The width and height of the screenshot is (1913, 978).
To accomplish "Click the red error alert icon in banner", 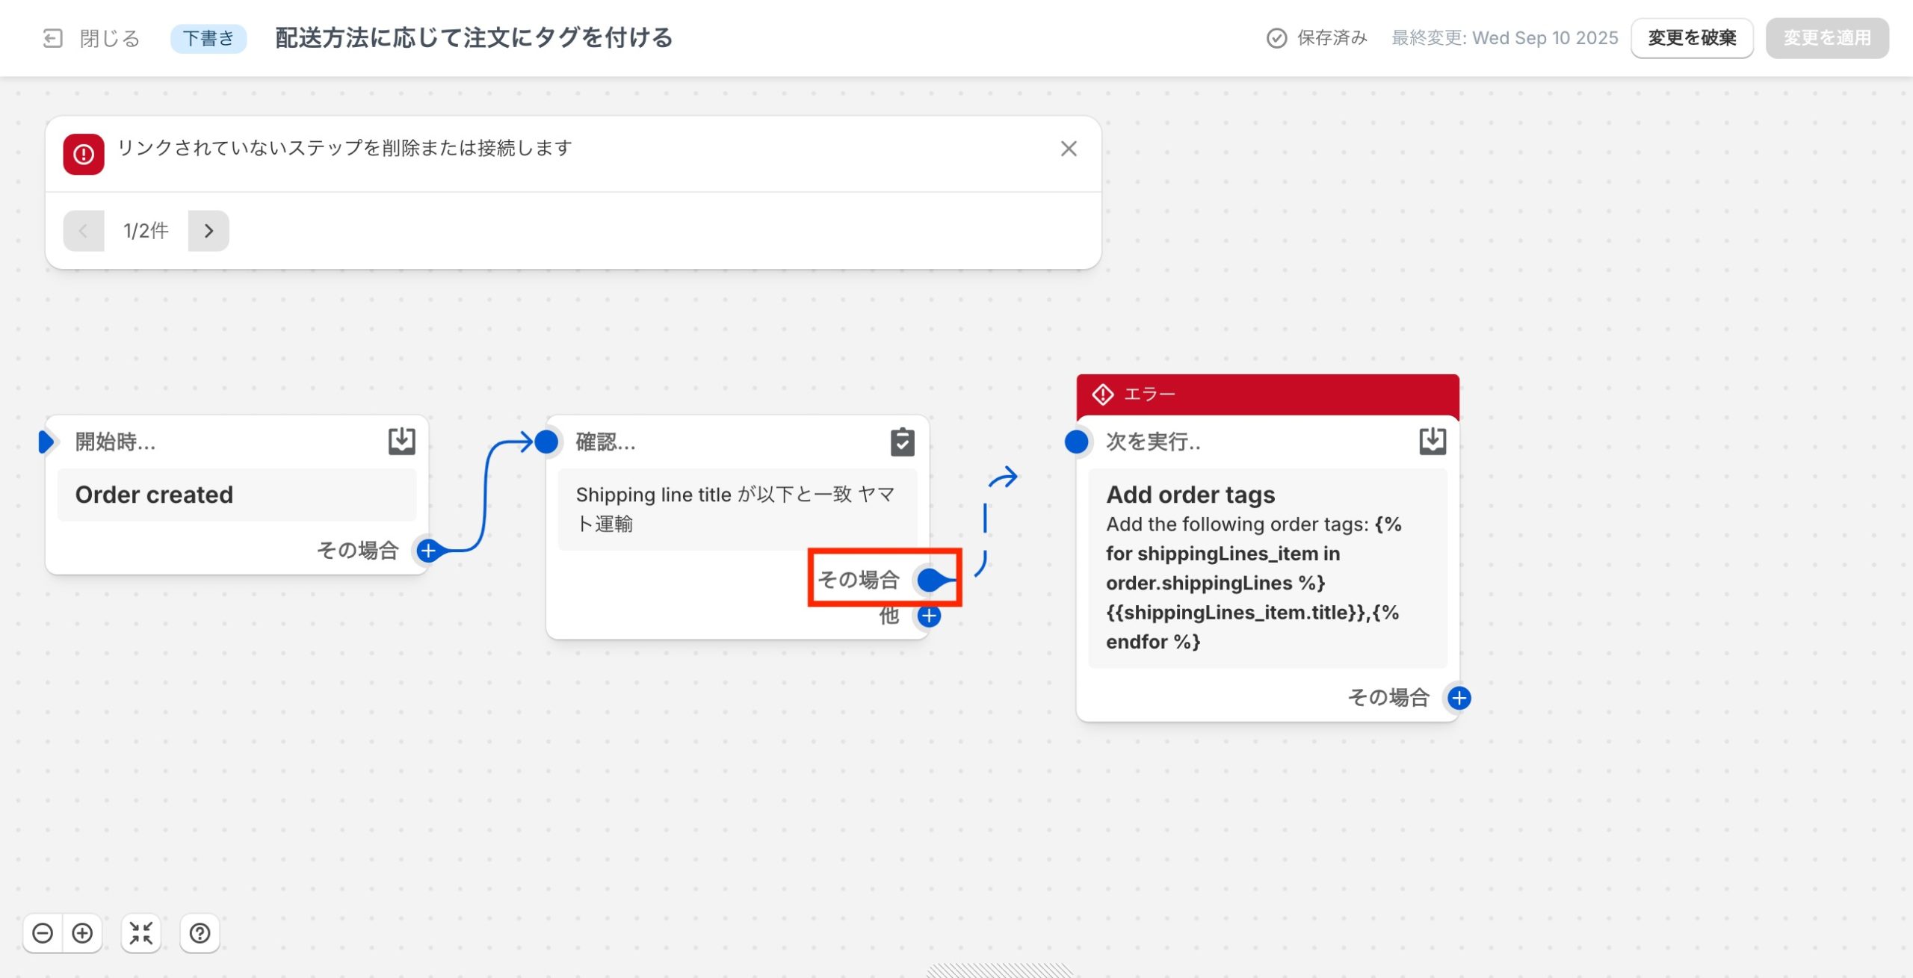I will tap(84, 155).
